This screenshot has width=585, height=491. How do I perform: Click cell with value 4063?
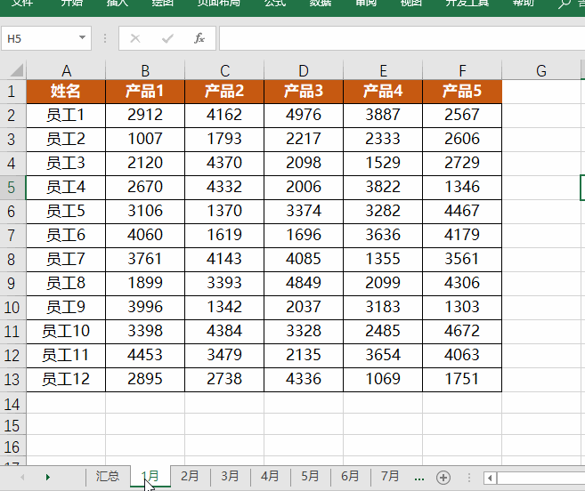pyautogui.click(x=462, y=355)
